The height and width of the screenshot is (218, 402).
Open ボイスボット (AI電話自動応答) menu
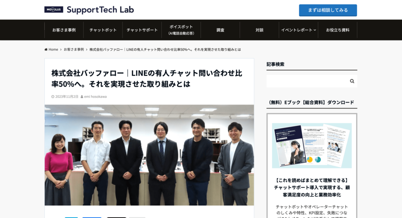181,30
